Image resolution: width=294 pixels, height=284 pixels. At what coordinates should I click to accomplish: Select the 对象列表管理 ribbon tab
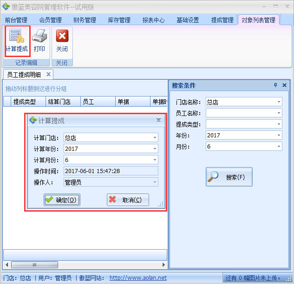pyautogui.click(x=259, y=20)
